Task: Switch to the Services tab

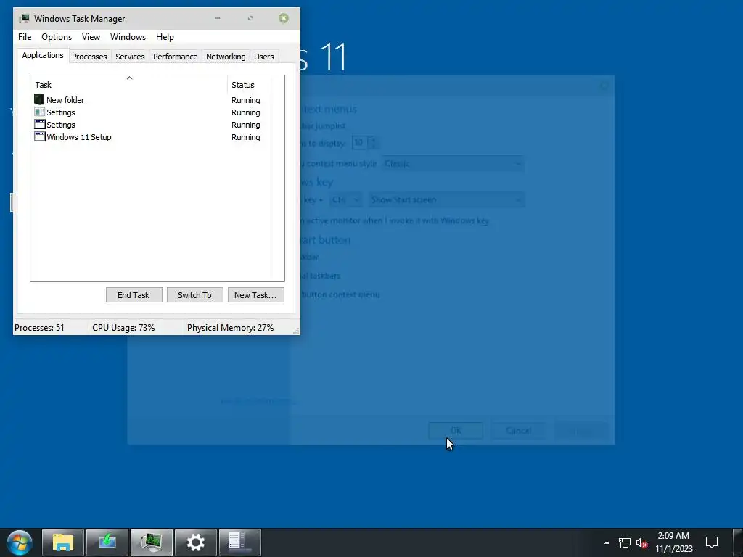Action: click(130, 57)
